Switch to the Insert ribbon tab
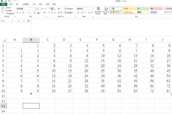 tap(17, 4)
